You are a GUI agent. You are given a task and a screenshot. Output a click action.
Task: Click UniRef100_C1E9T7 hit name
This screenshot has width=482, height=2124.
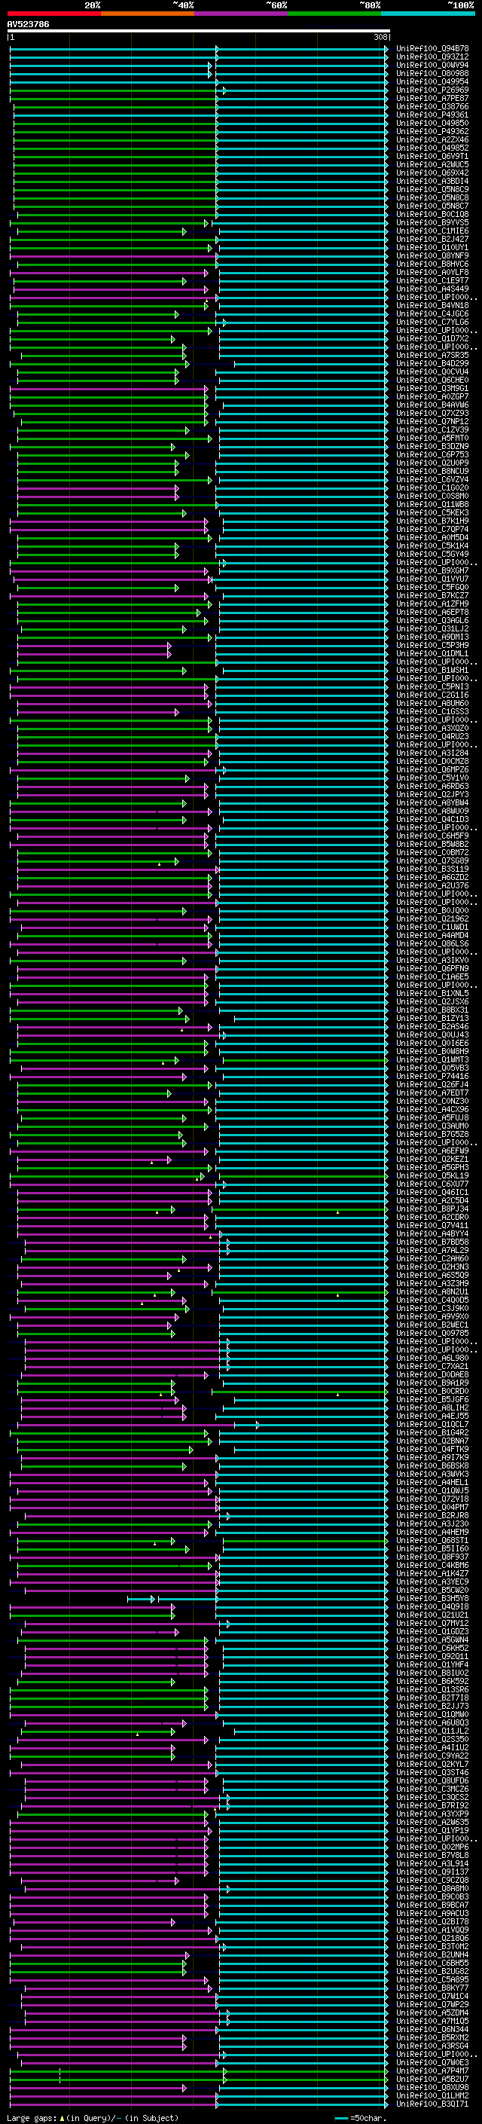pyautogui.click(x=432, y=280)
